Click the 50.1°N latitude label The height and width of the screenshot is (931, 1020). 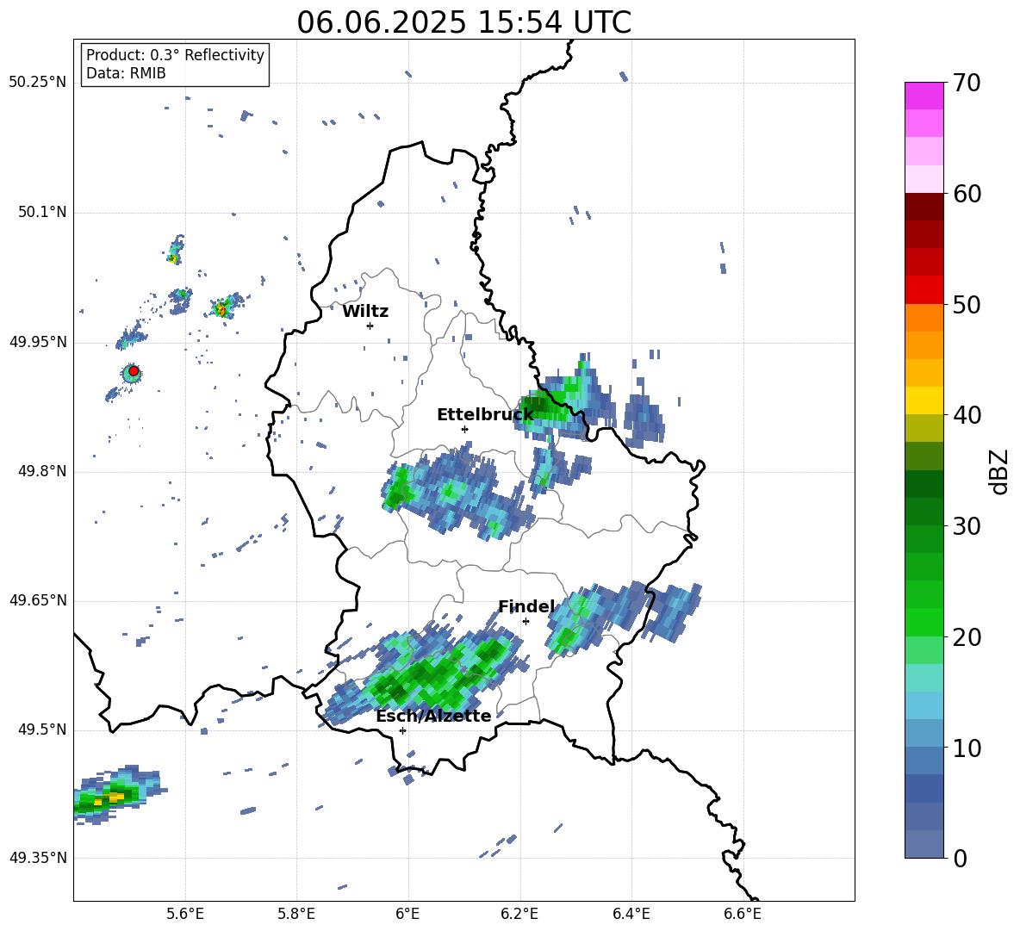(42, 213)
